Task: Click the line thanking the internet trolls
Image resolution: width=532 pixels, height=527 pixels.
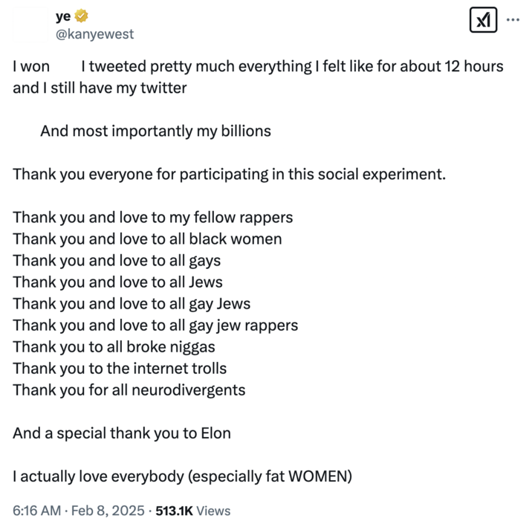Action: (120, 368)
